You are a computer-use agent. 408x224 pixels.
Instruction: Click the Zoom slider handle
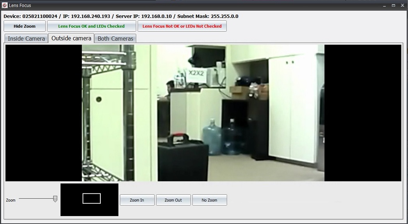click(x=55, y=199)
